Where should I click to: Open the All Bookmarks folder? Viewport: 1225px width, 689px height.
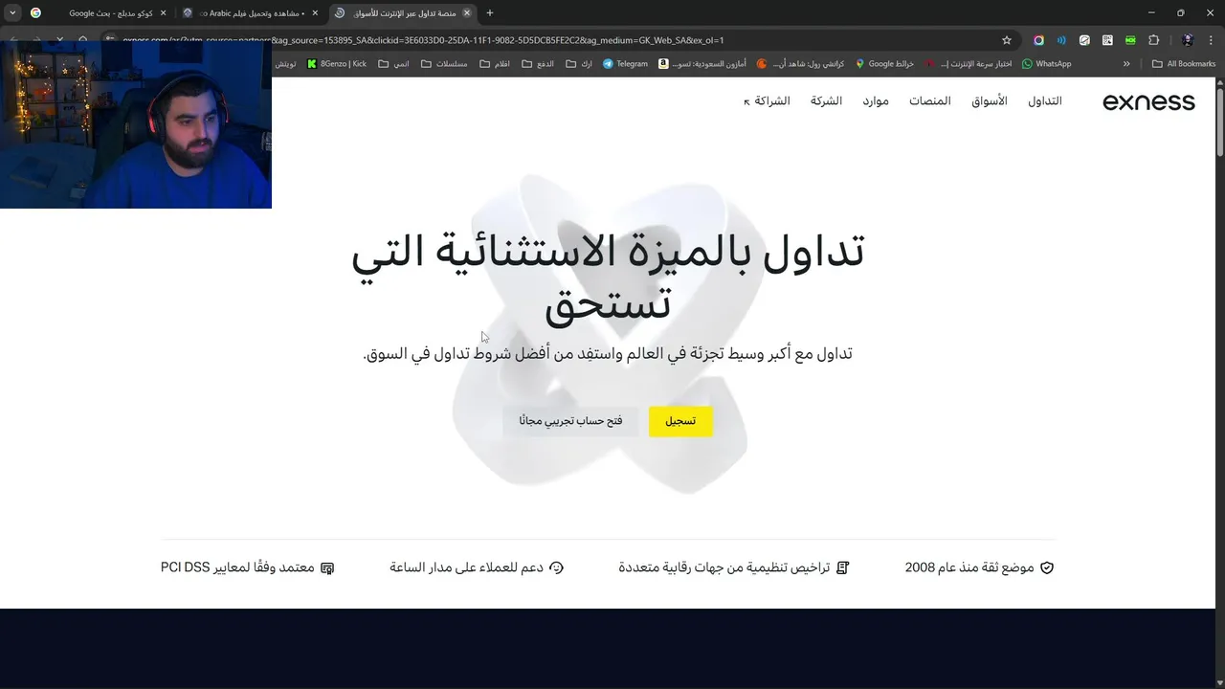coord(1184,64)
